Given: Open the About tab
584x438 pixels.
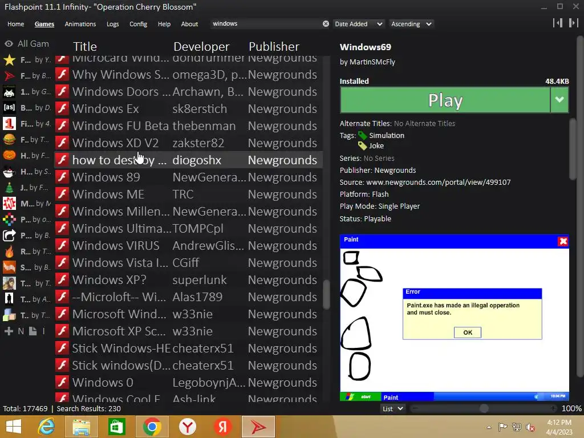Looking at the screenshot, I should (189, 24).
